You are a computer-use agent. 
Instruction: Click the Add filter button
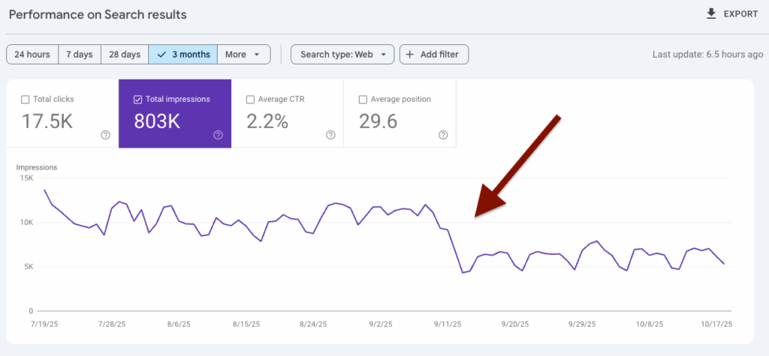tap(434, 55)
